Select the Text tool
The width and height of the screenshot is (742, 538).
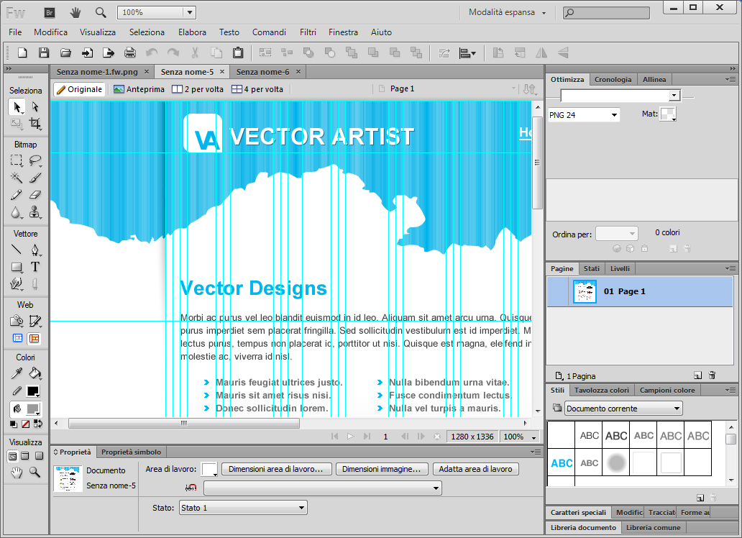point(35,267)
